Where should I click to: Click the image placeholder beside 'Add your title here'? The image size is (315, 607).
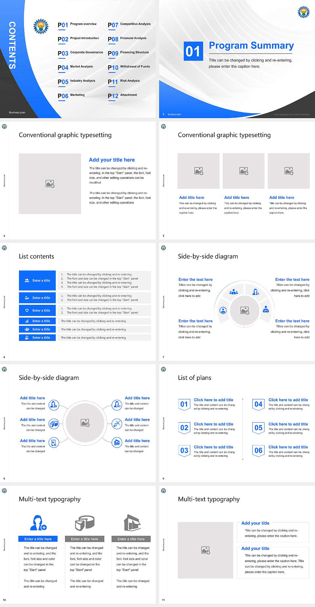click(x=50, y=184)
